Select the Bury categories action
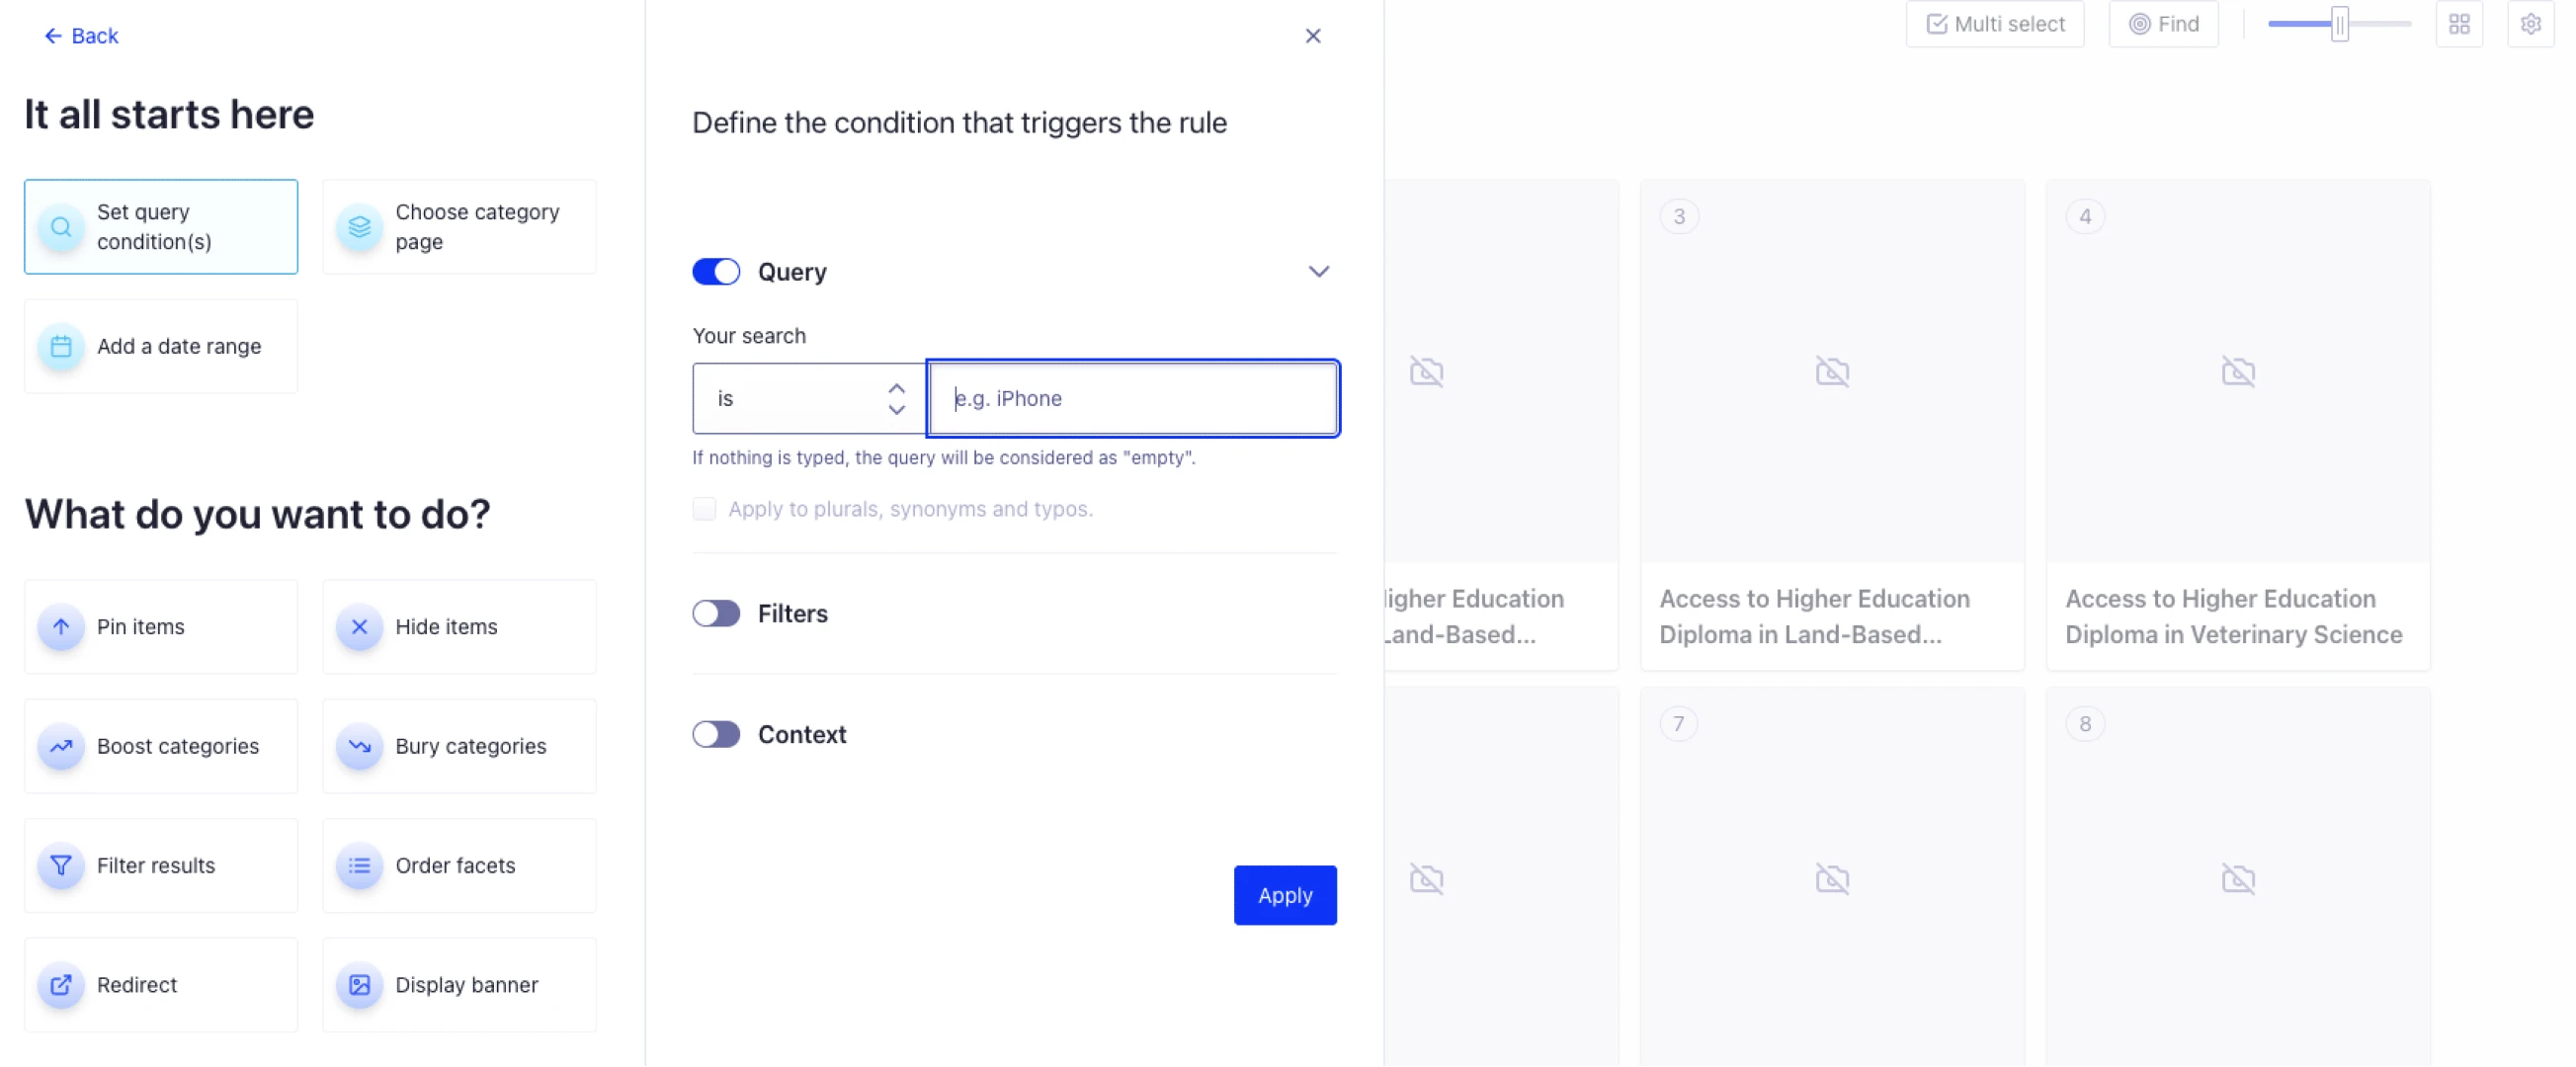 459,746
